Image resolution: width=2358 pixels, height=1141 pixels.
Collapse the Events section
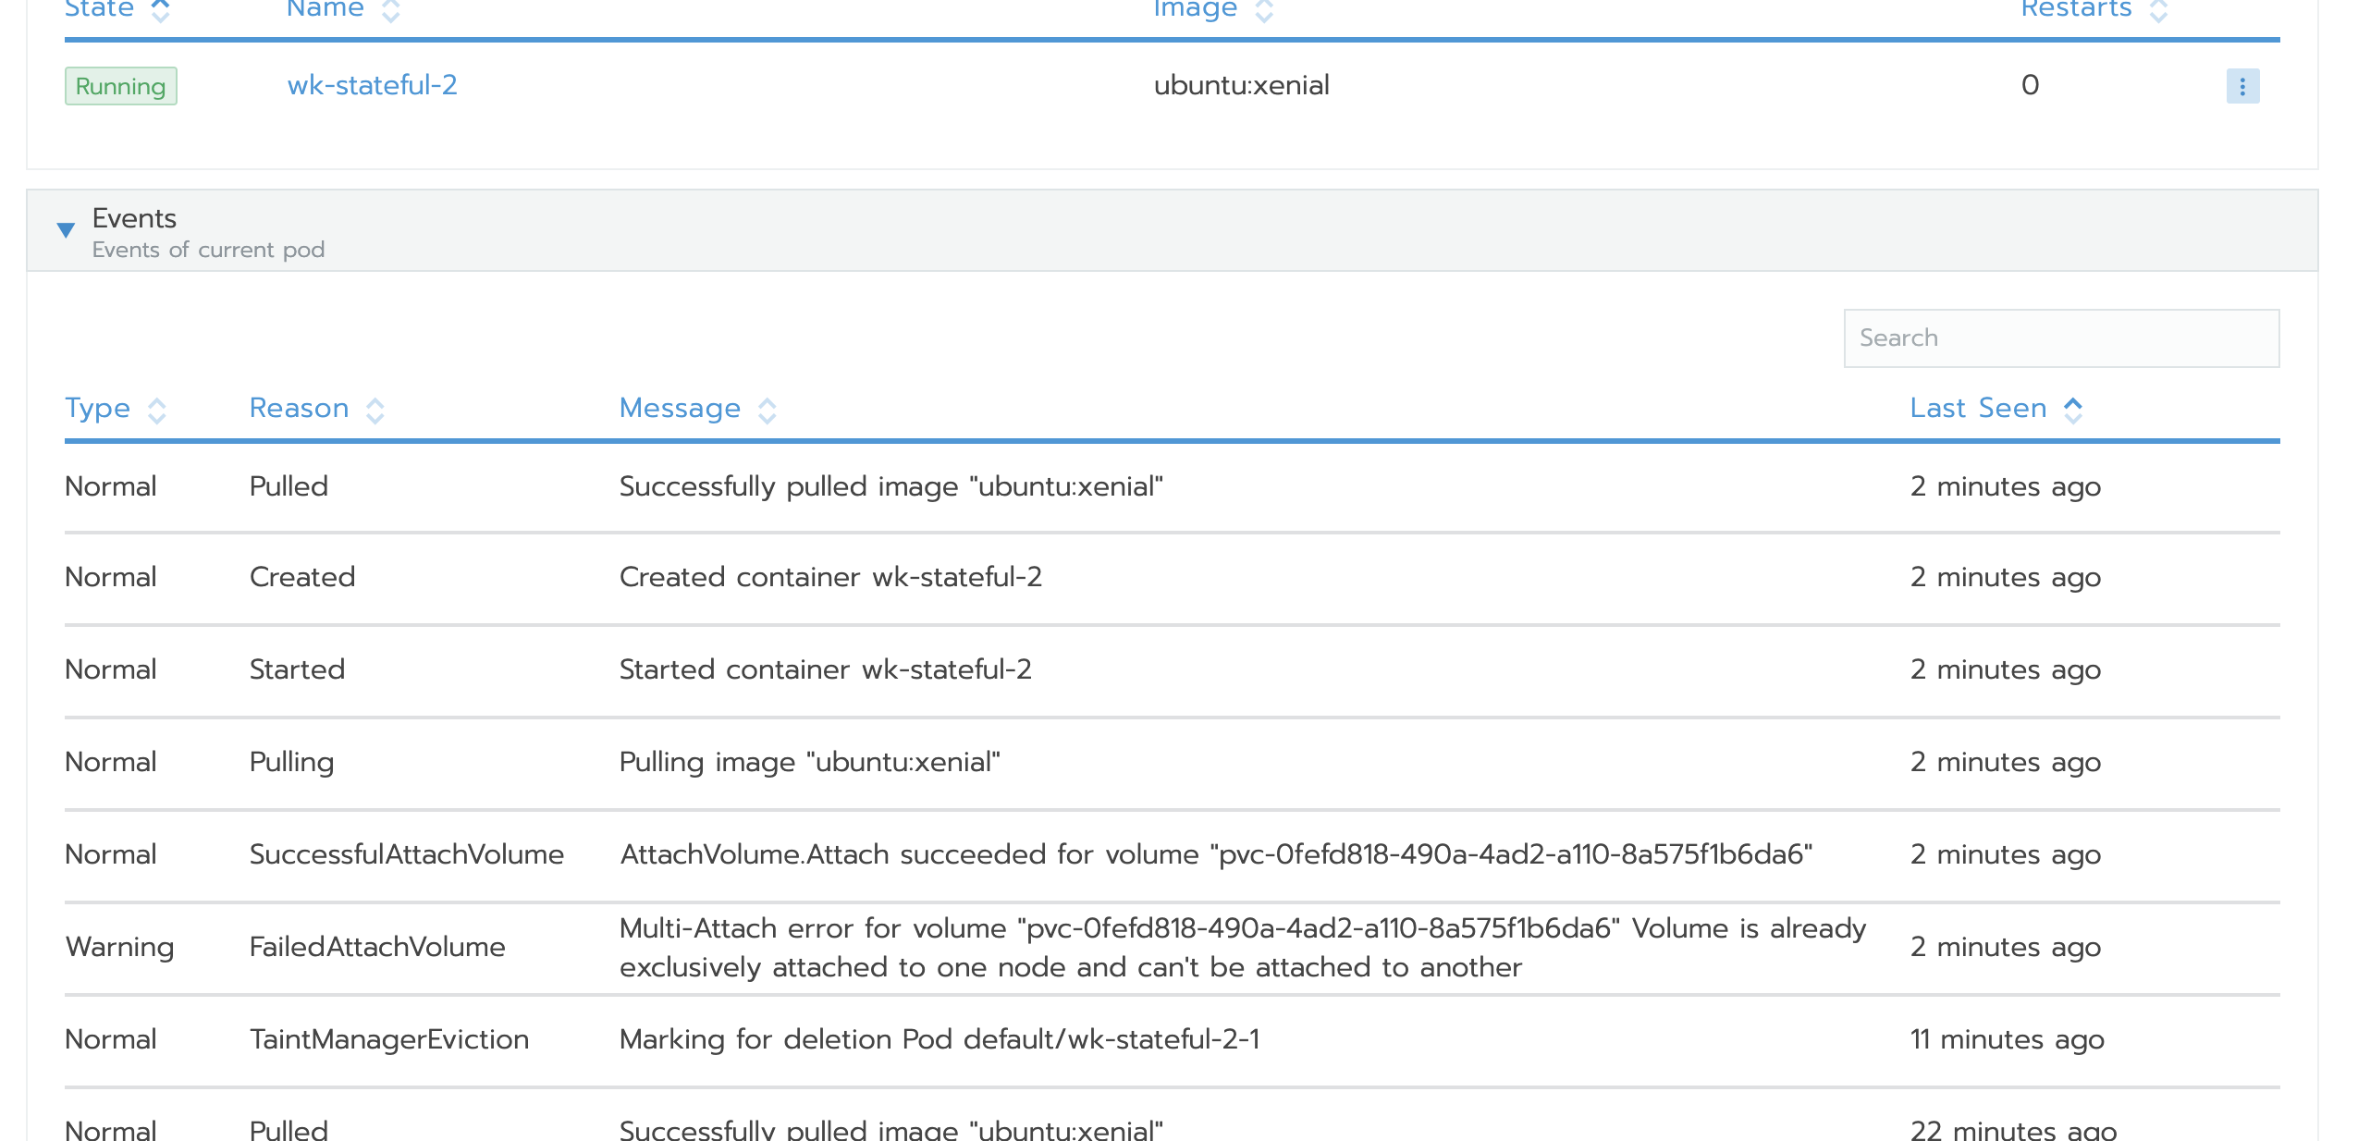click(66, 230)
